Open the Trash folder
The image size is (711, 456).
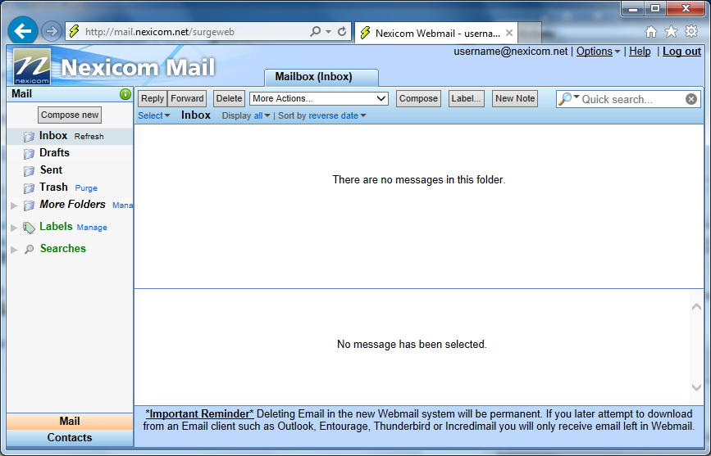[53, 187]
